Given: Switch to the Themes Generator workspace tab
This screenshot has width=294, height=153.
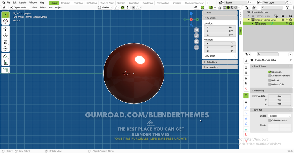Looking at the screenshot, I should [x=194, y=3].
